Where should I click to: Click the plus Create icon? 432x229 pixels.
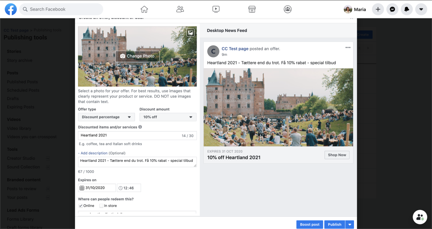click(x=378, y=9)
